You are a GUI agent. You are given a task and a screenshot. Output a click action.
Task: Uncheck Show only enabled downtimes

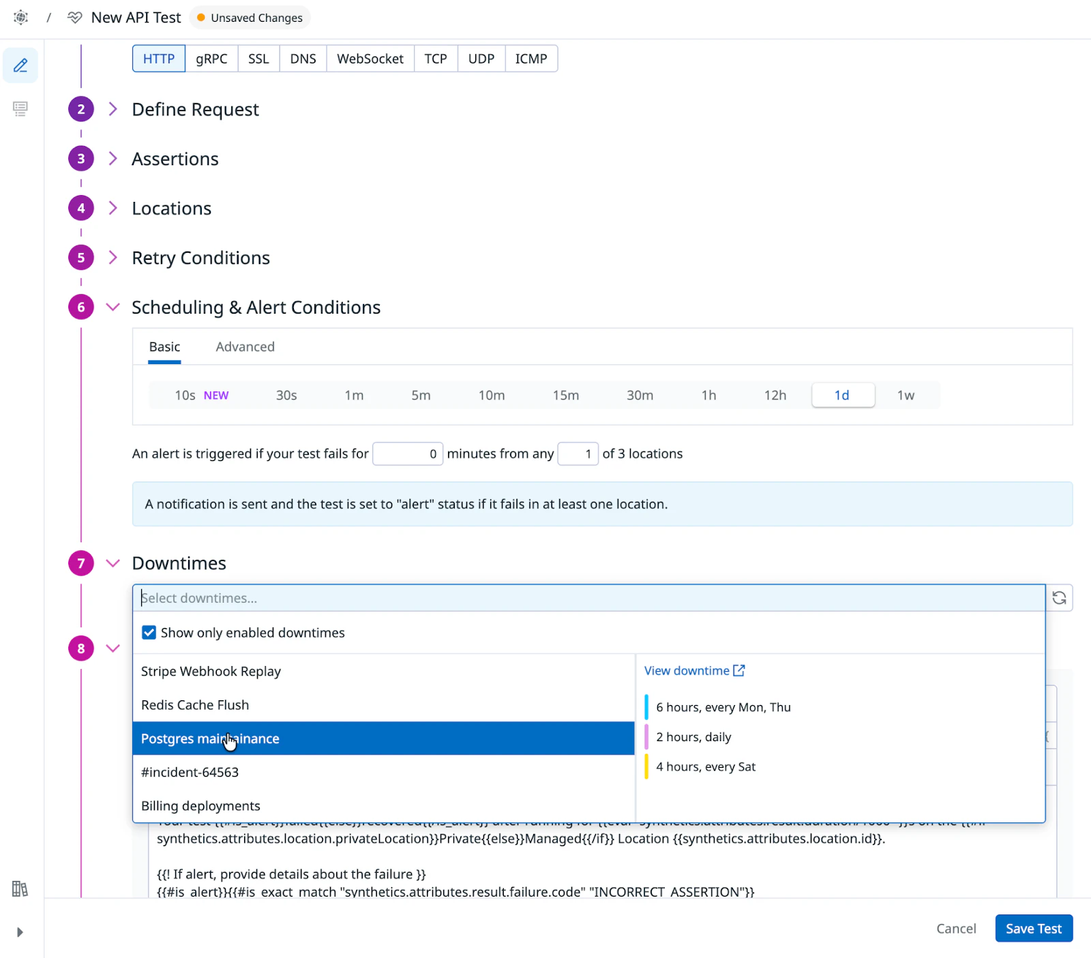(x=149, y=633)
